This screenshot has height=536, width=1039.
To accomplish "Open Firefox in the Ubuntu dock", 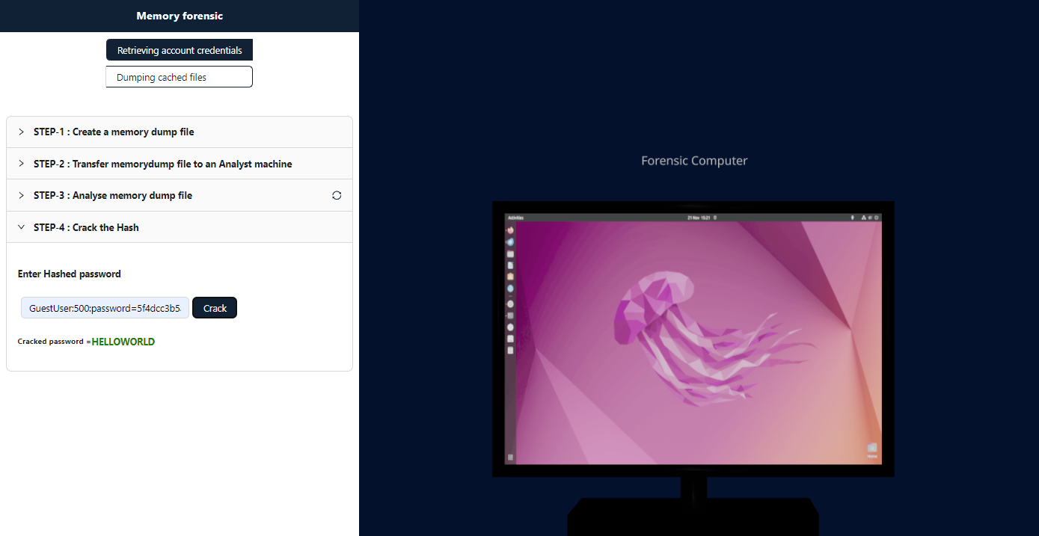I will coord(510,230).
